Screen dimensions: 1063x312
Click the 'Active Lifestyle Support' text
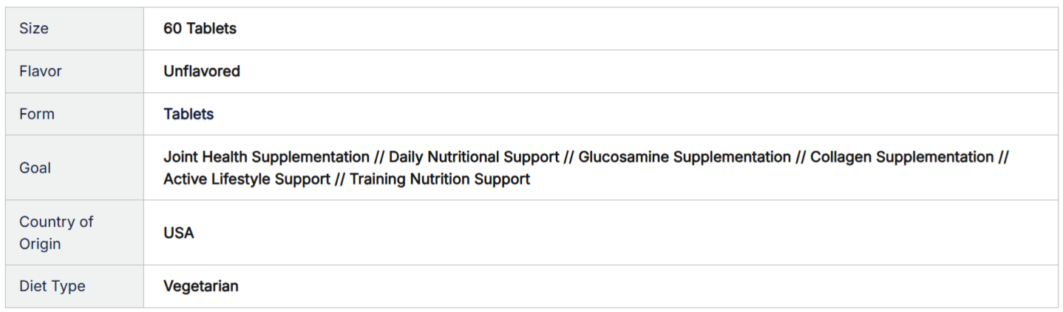click(247, 179)
